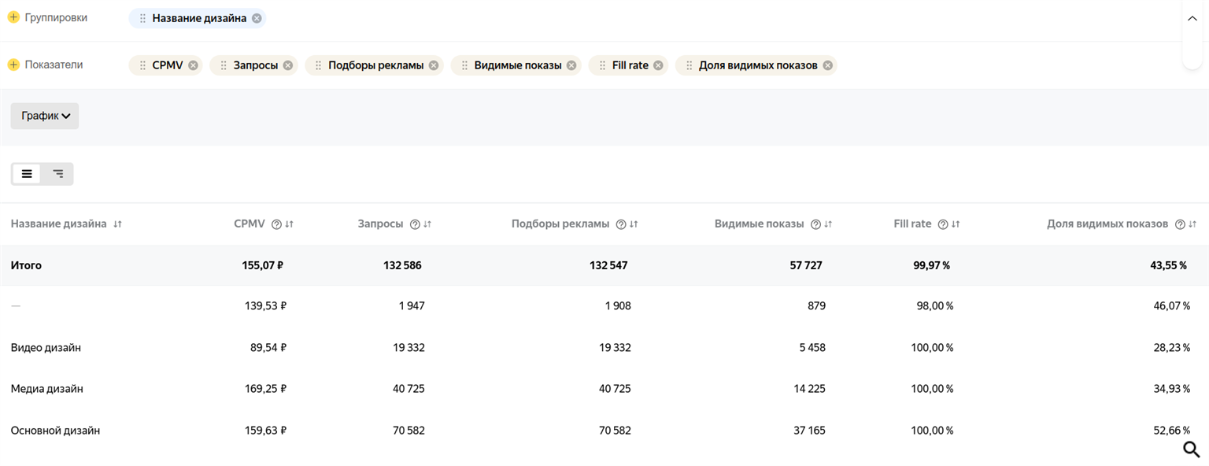
Task: Sort table by Fill rate arrows
Action: pos(956,224)
